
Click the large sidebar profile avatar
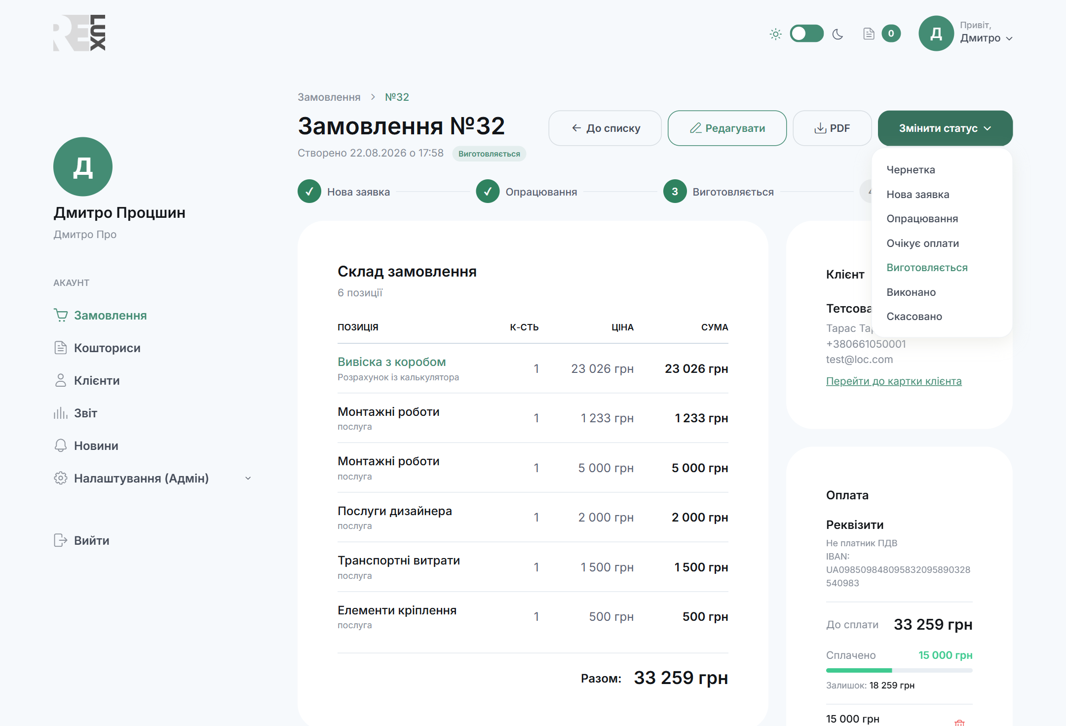[83, 166]
